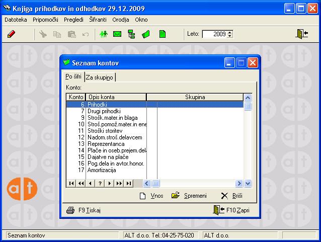Jump to first record in navigator

point(71,183)
